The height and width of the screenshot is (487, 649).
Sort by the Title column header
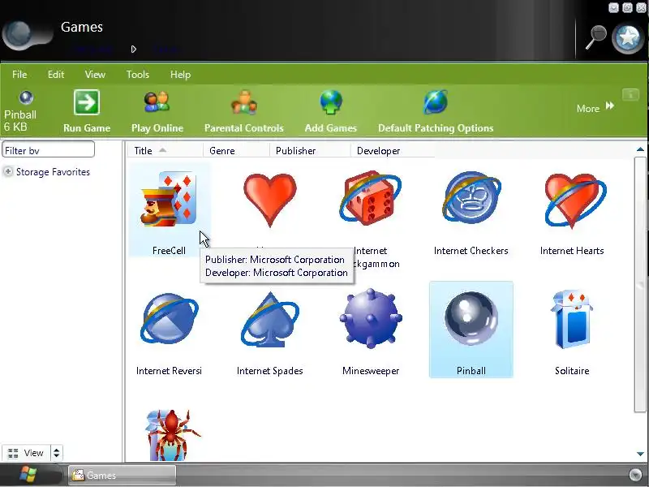[165, 151]
